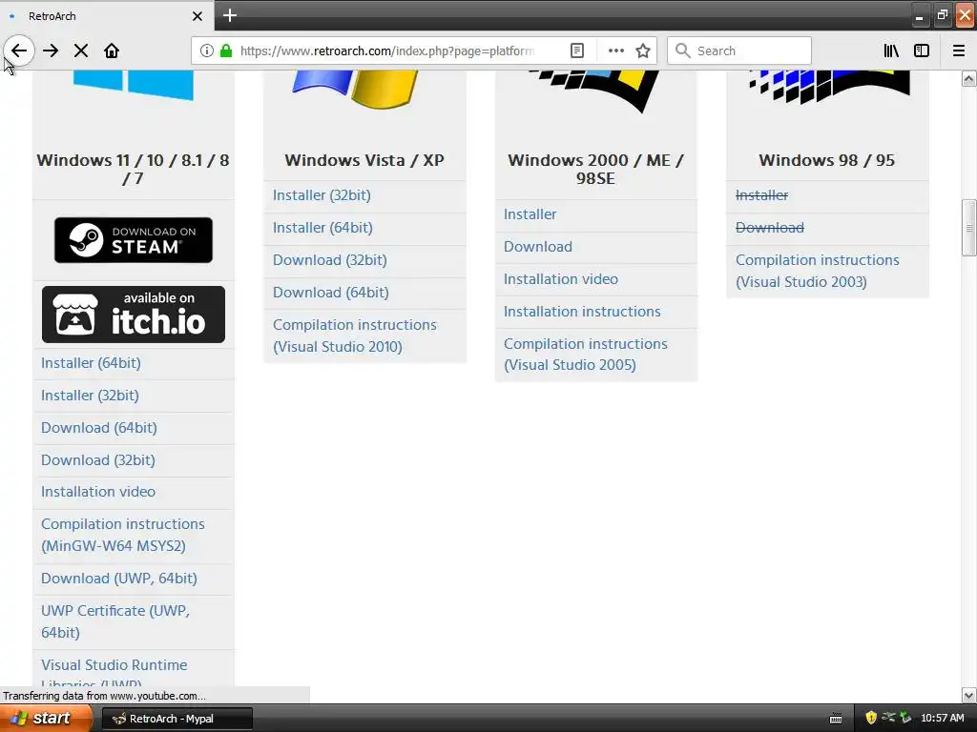Open Installer (64bit) for Windows Vista/XP

322,228
